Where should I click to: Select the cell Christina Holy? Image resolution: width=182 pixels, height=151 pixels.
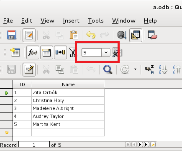(68, 100)
